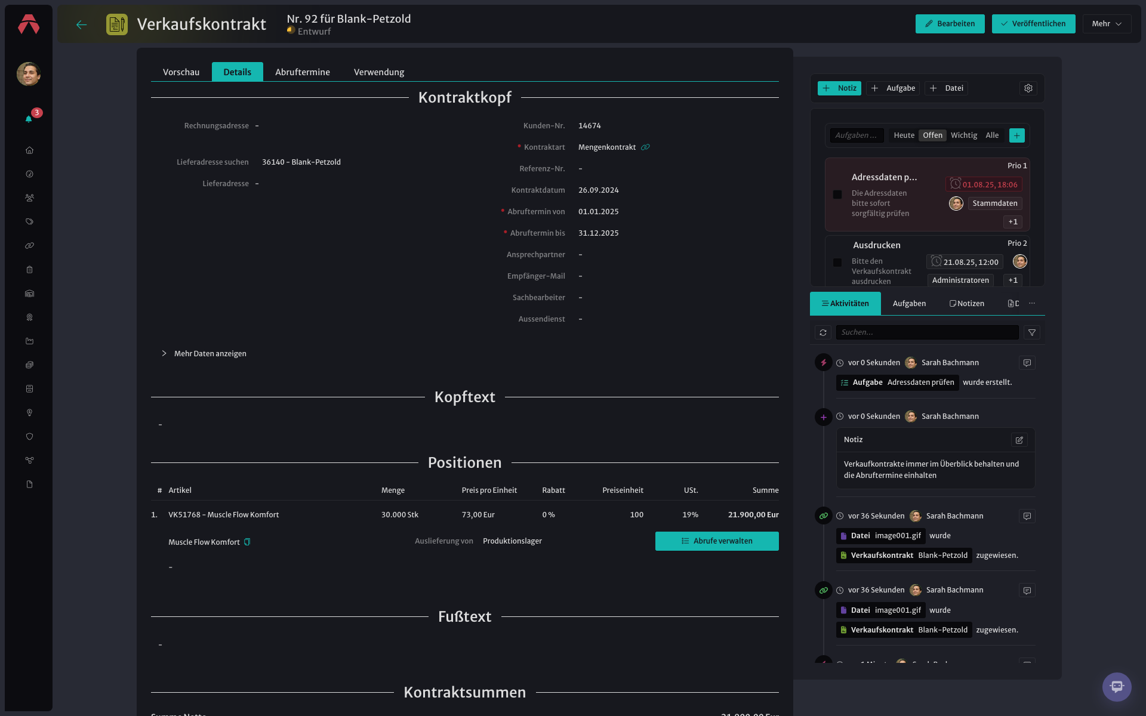This screenshot has width=1146, height=716.
Task: Expand the +1 tags on Adressdaten task
Action: click(1013, 222)
